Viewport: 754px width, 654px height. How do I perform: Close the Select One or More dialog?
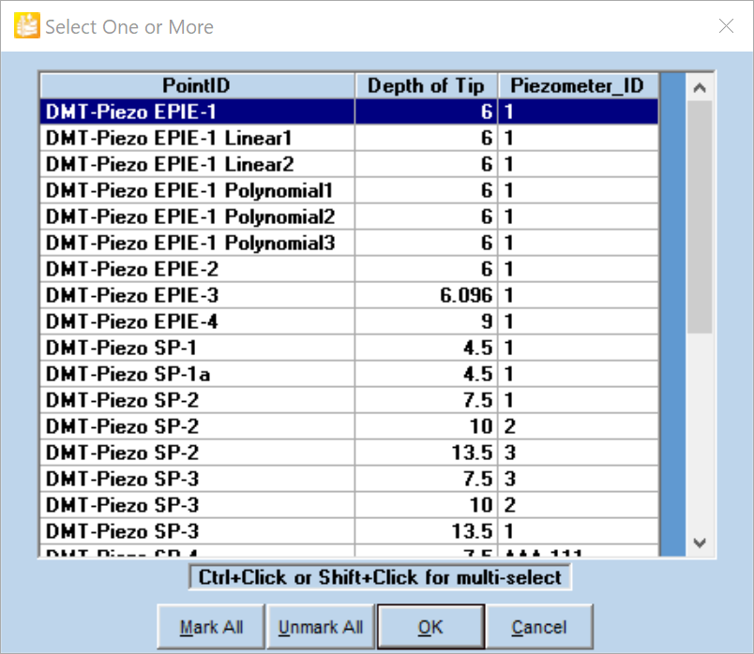[726, 26]
